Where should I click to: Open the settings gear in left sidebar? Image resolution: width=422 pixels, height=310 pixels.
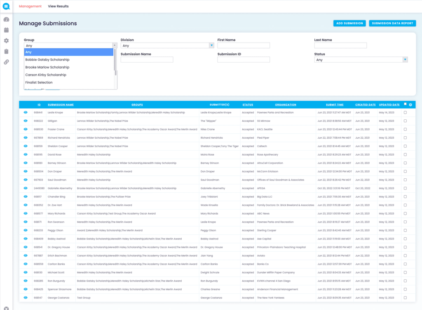[x=6, y=40]
